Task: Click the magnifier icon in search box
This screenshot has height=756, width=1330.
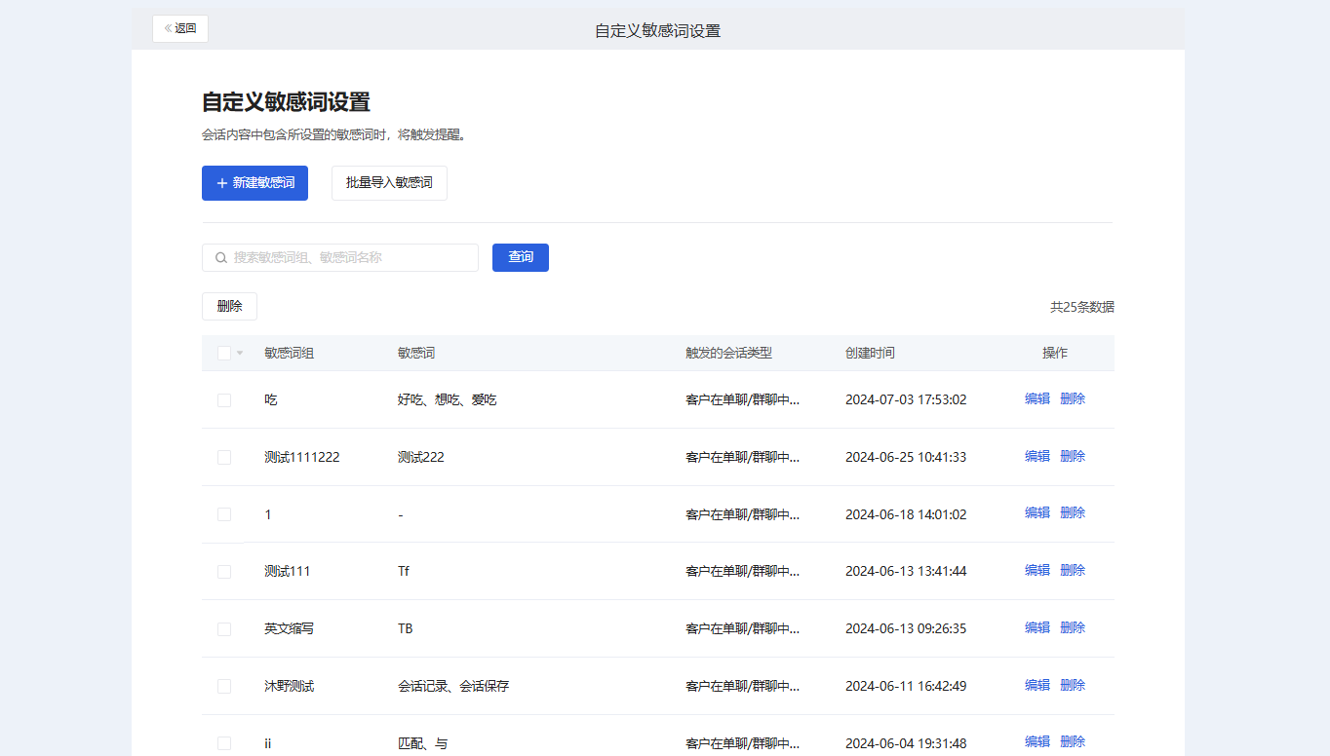Action: click(x=221, y=258)
